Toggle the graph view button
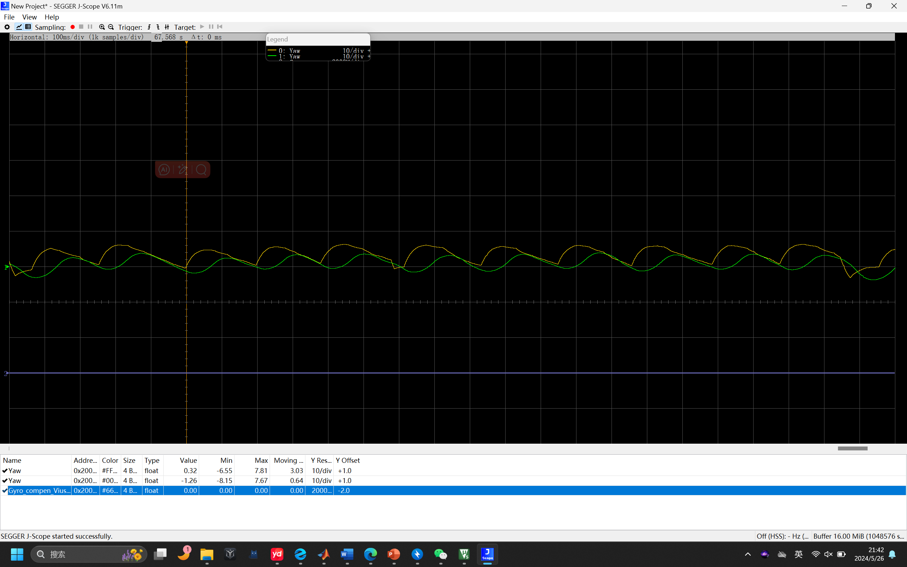Image resolution: width=907 pixels, height=567 pixels. (19, 27)
